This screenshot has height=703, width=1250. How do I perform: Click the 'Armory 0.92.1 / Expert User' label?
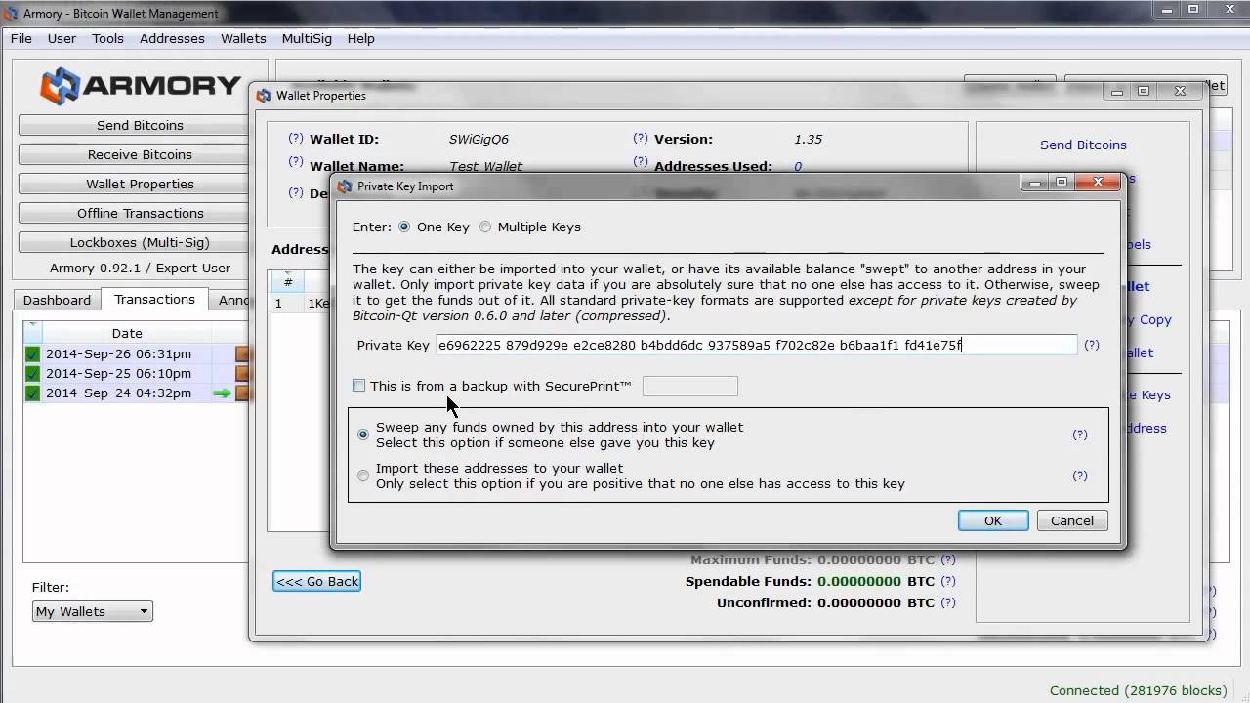pyautogui.click(x=140, y=268)
